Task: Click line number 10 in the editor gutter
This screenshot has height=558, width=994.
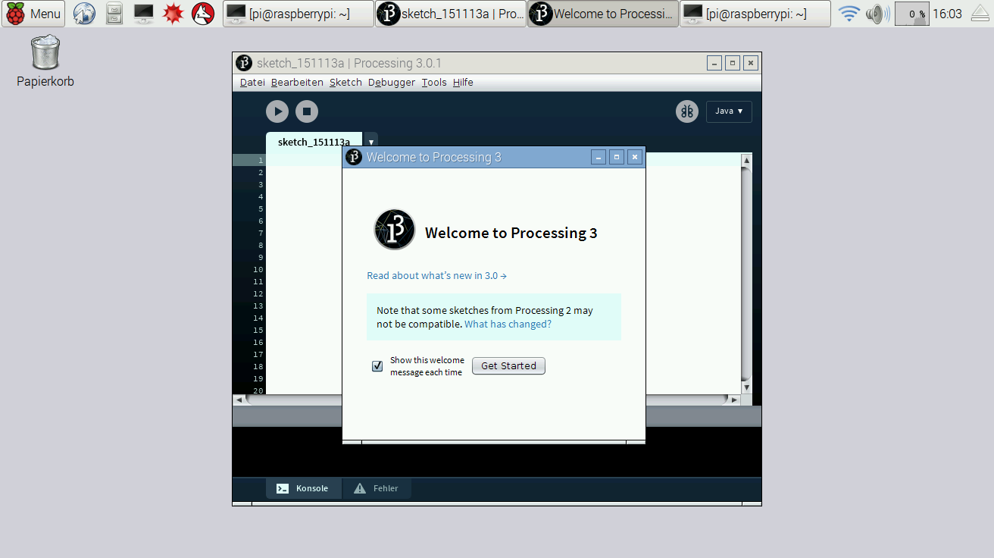Action: tap(258, 270)
